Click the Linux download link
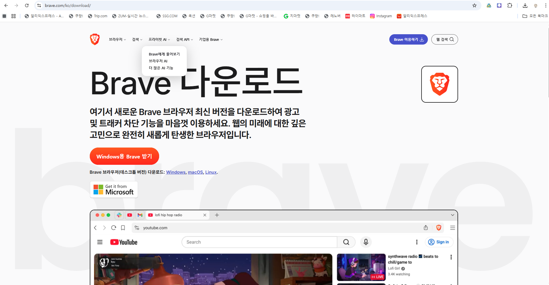The image size is (549, 285). click(211, 172)
